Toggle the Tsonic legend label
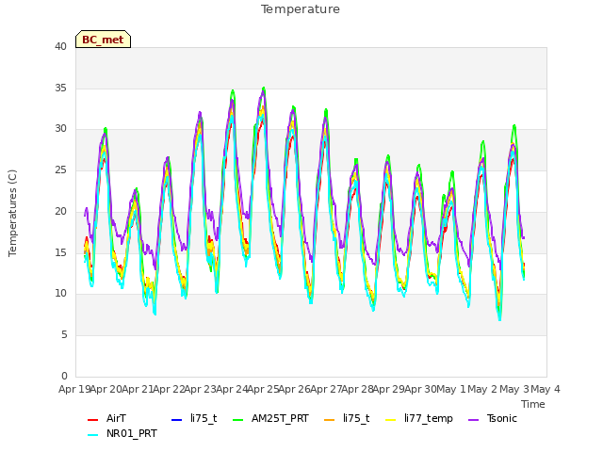The image size is (603, 452). point(502,418)
